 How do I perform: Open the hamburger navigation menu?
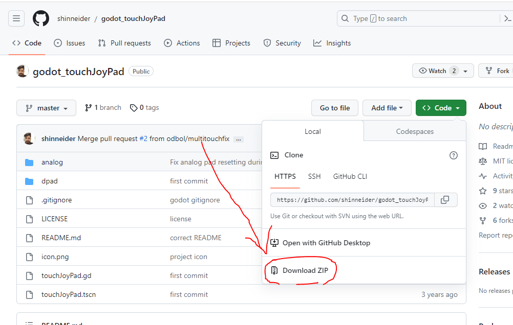(x=16, y=18)
